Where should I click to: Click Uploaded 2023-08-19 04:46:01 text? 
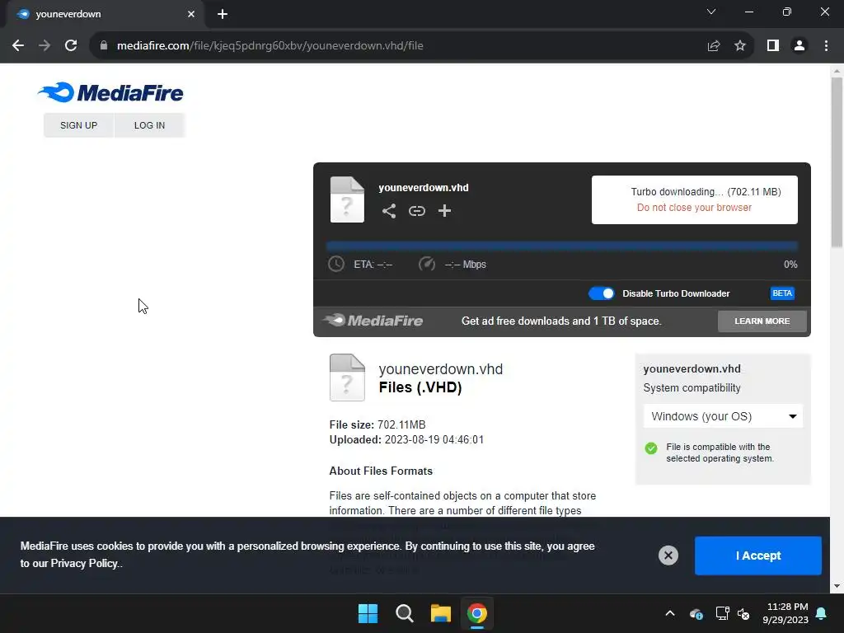click(406, 440)
